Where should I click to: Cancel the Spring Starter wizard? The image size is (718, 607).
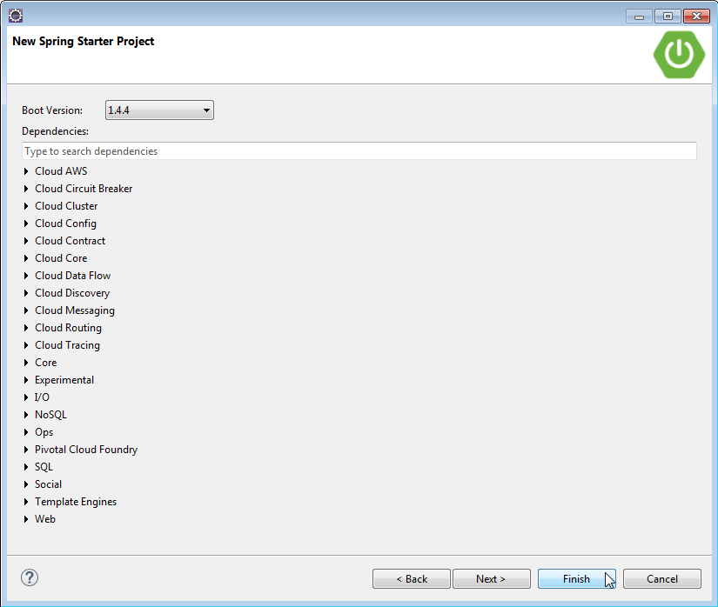pyautogui.click(x=662, y=578)
